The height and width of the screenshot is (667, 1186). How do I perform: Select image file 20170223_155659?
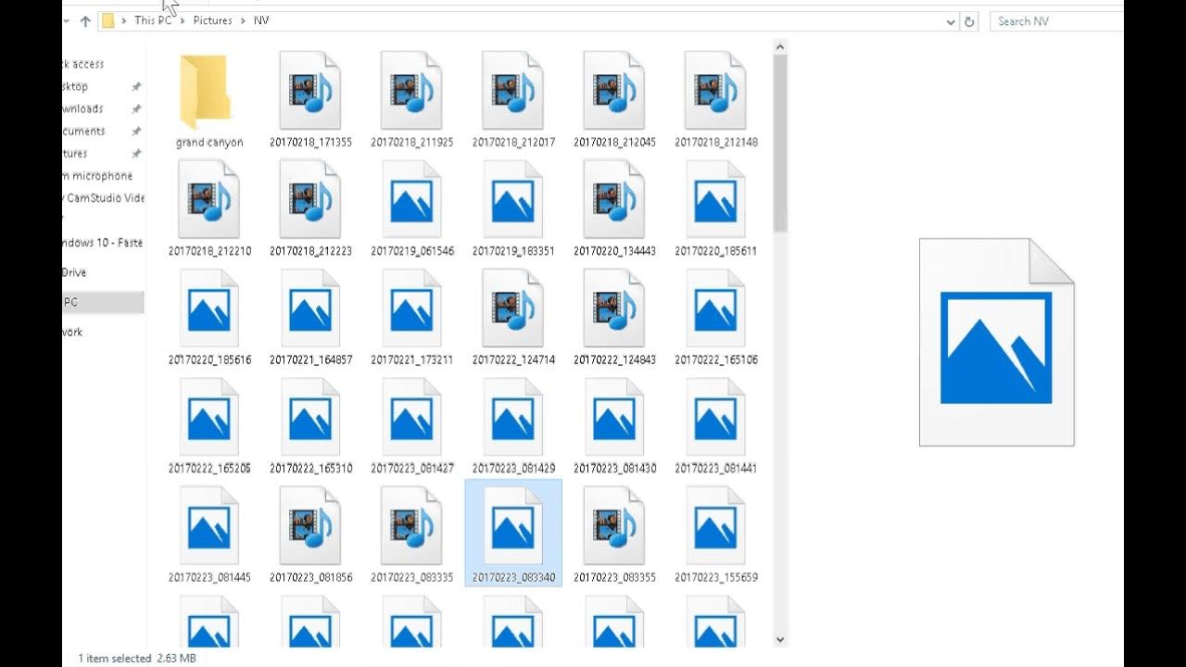point(715,534)
